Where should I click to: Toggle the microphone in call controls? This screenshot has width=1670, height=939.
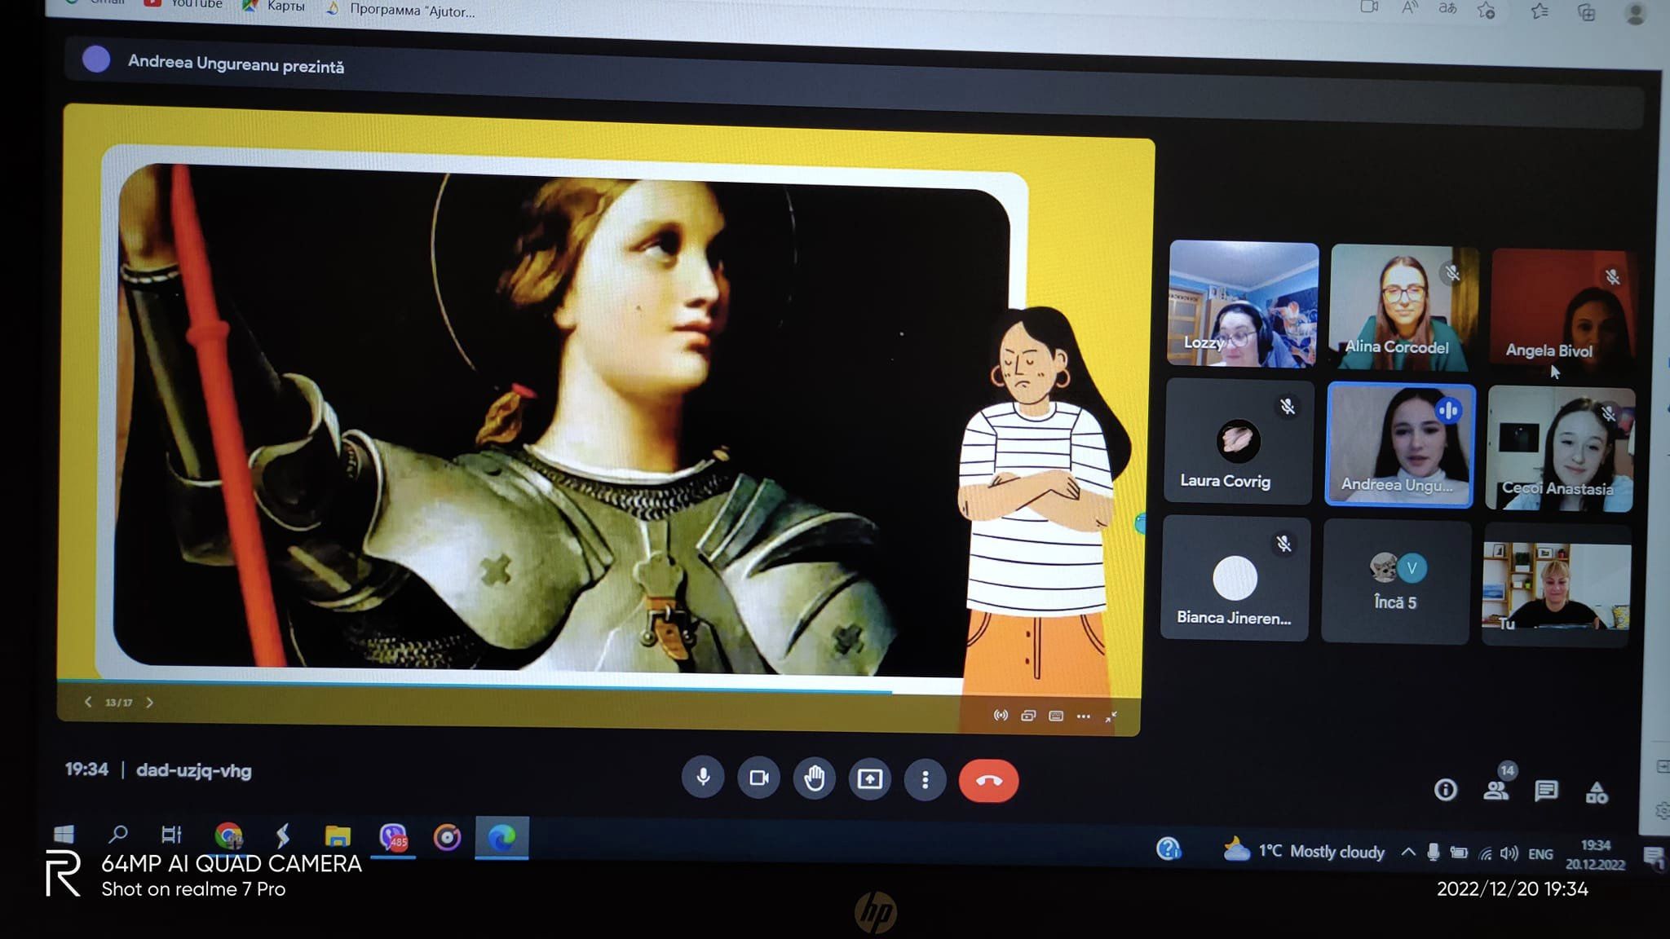703,778
